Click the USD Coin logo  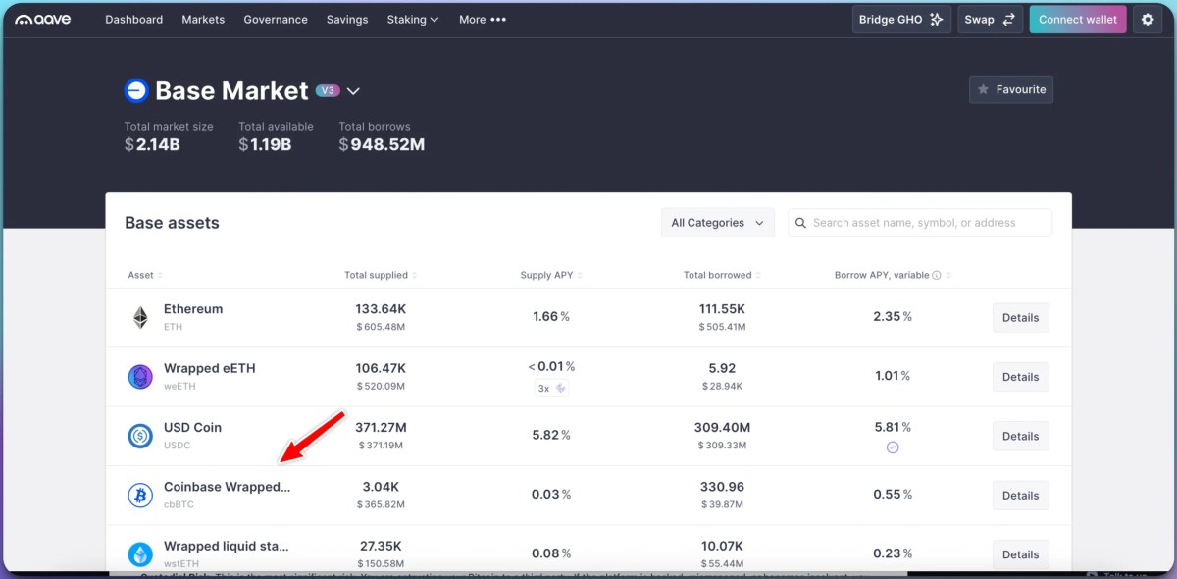(140, 436)
